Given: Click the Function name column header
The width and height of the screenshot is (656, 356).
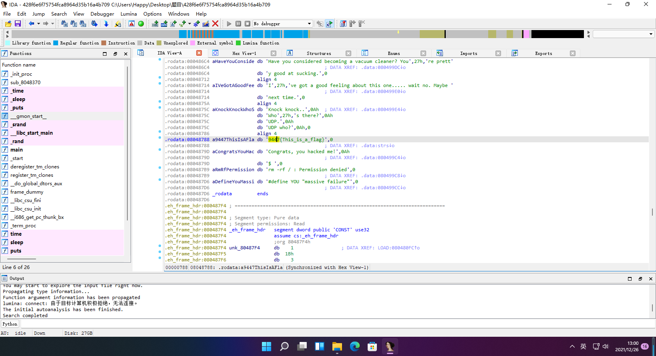Looking at the screenshot, I should 19,65.
